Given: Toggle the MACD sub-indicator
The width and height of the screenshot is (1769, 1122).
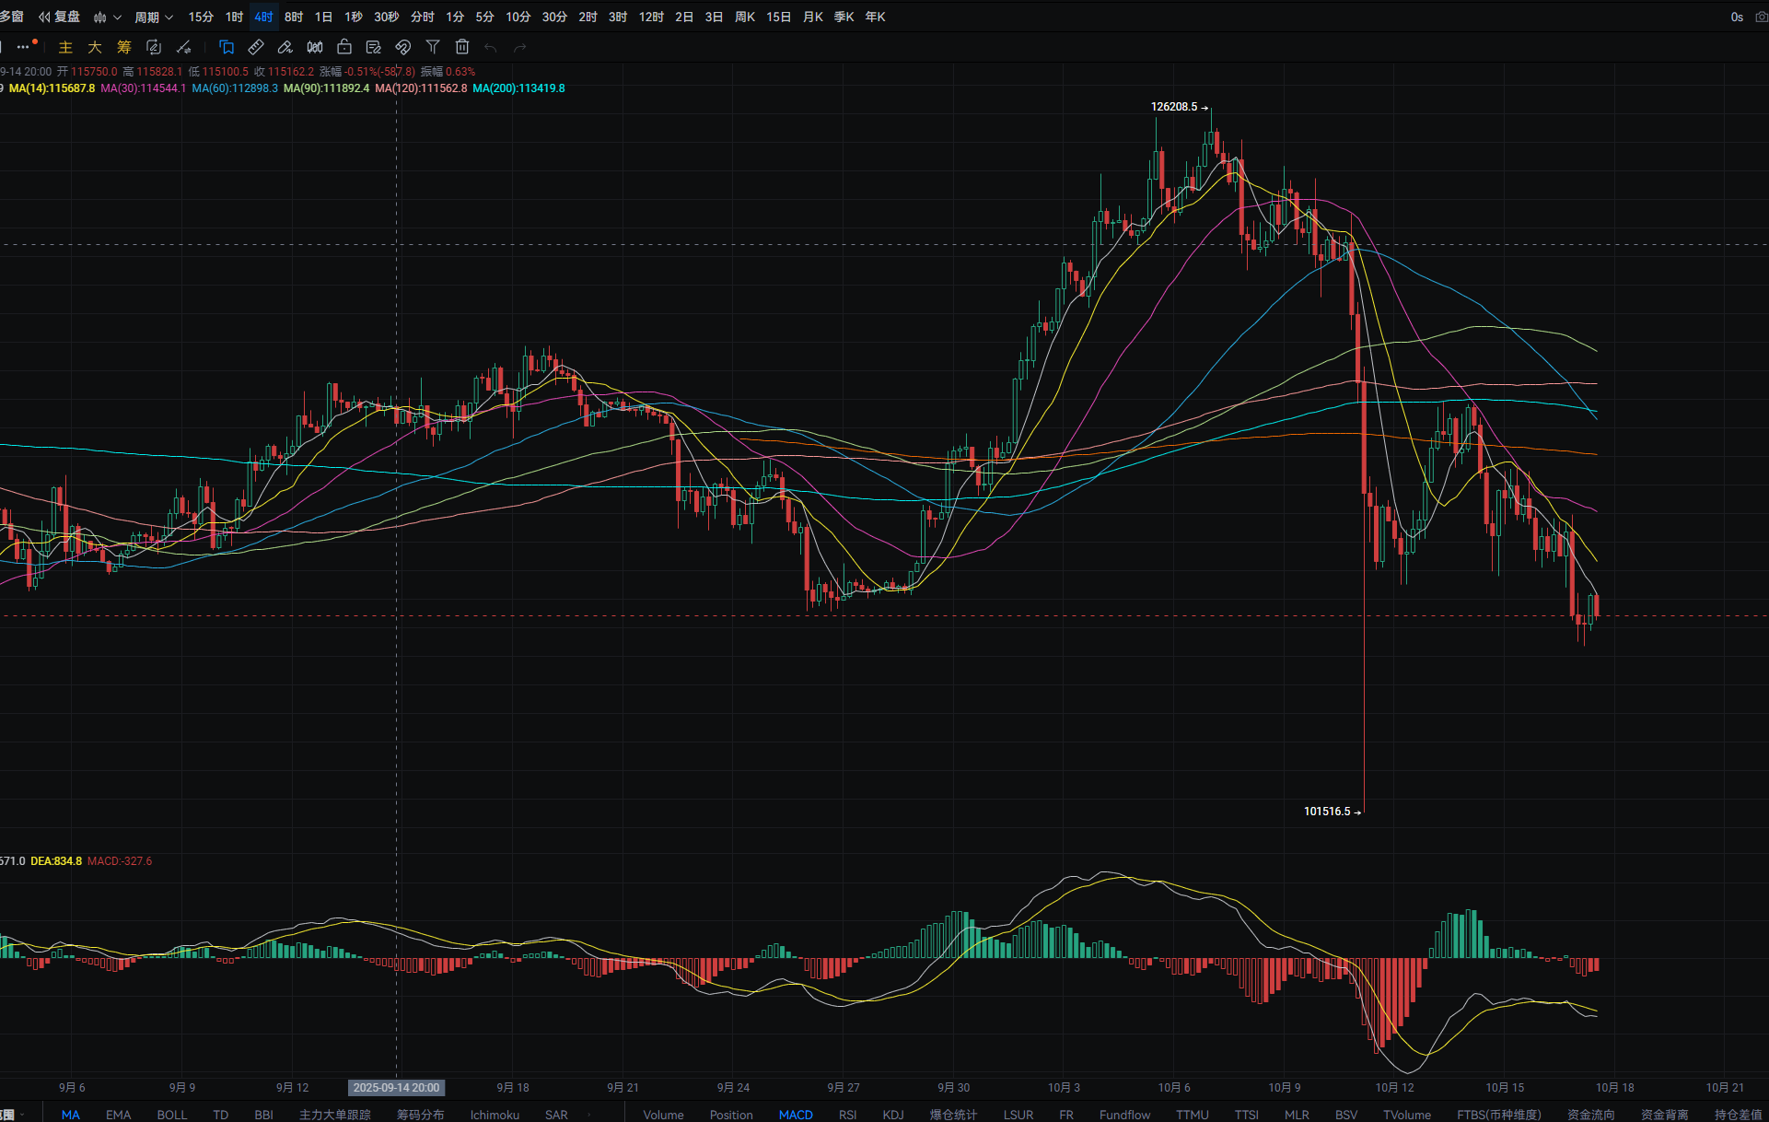Looking at the screenshot, I should (x=796, y=1115).
